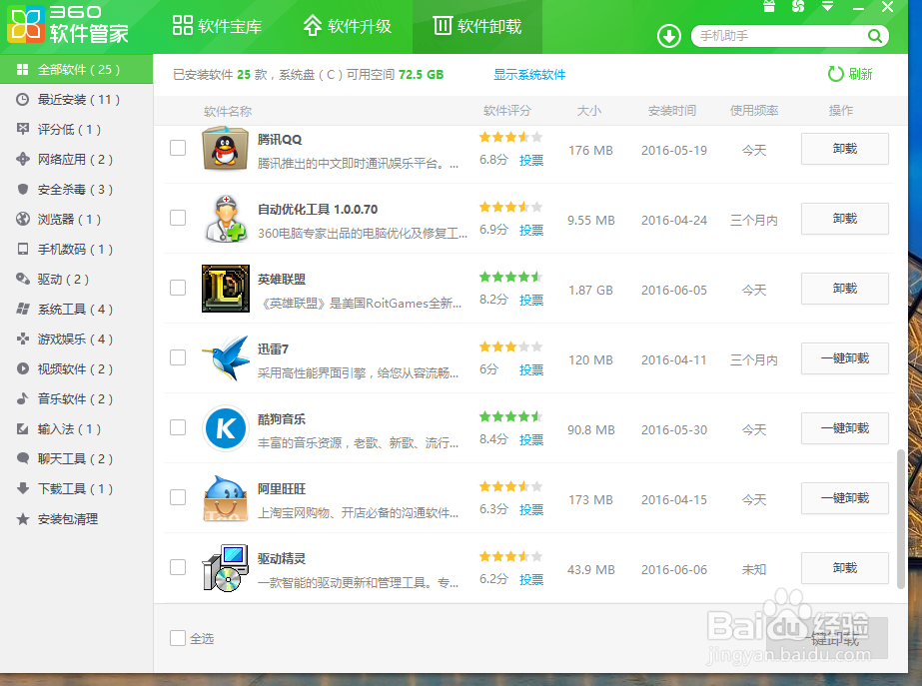922x686 pixels.
Task: Select 驱动 (2) category
Action: (x=77, y=280)
